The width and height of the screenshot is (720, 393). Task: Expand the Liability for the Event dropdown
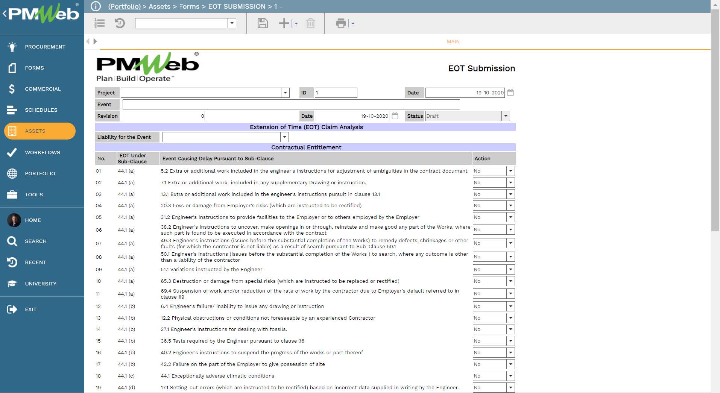285,137
